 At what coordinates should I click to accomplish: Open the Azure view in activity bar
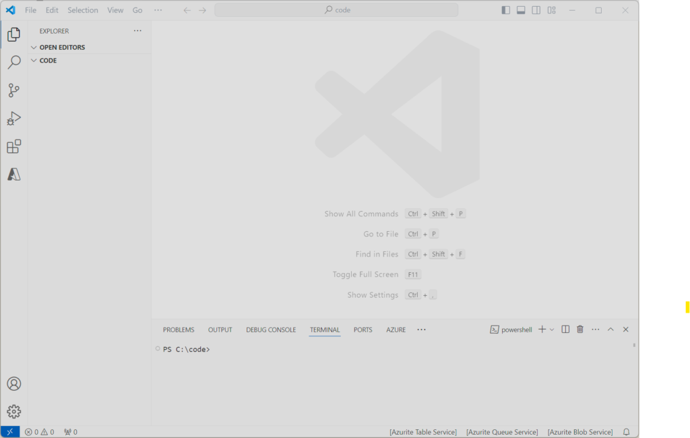click(13, 175)
